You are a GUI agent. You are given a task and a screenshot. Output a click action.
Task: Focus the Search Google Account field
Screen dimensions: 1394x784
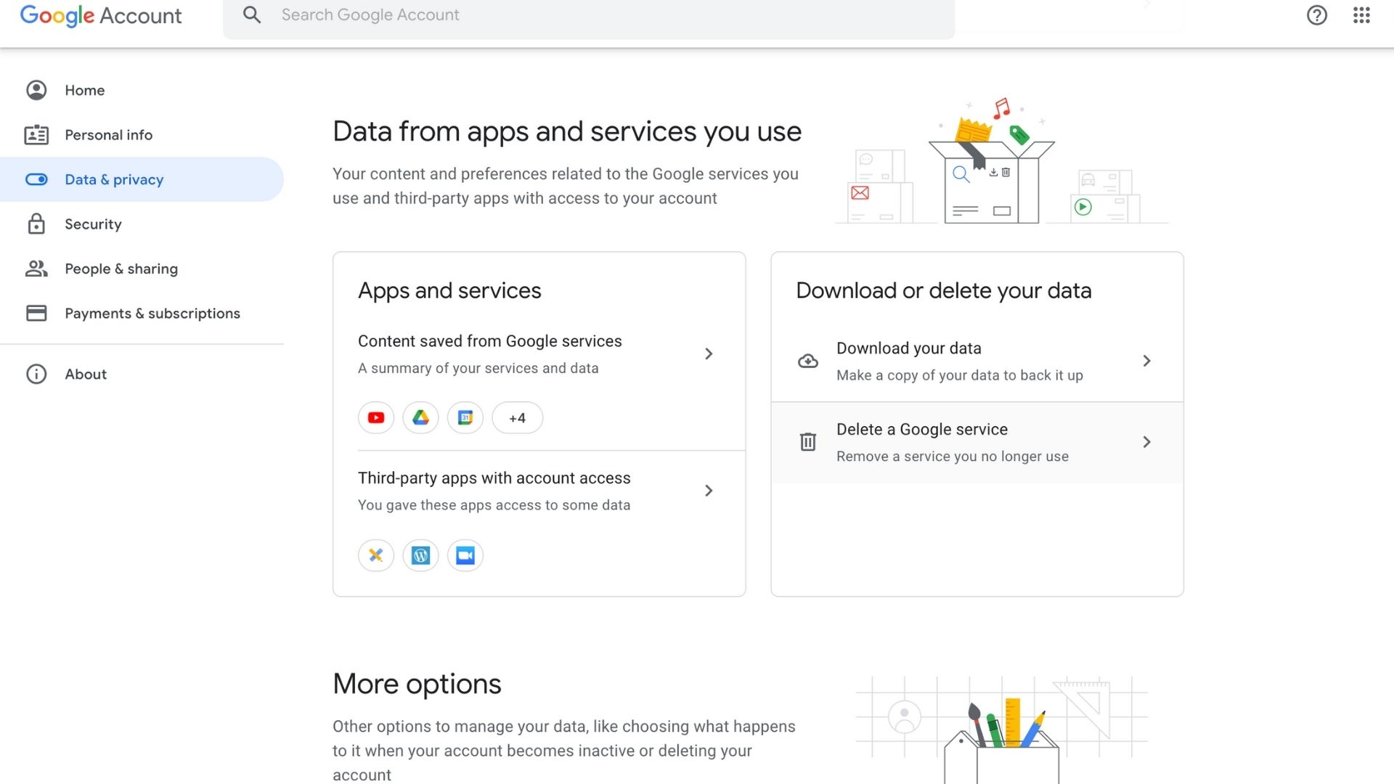click(589, 15)
